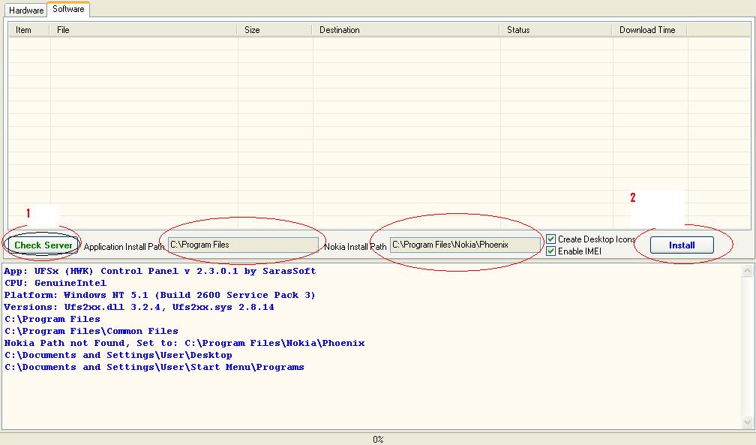Viewport: 756px width, 445px height.
Task: Sort by the File column header
Action: tap(143, 30)
